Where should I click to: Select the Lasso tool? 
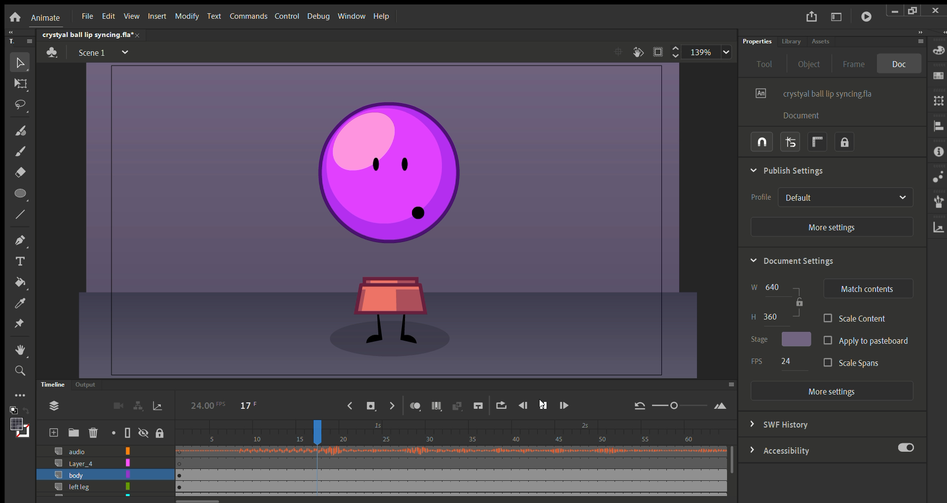tap(20, 105)
